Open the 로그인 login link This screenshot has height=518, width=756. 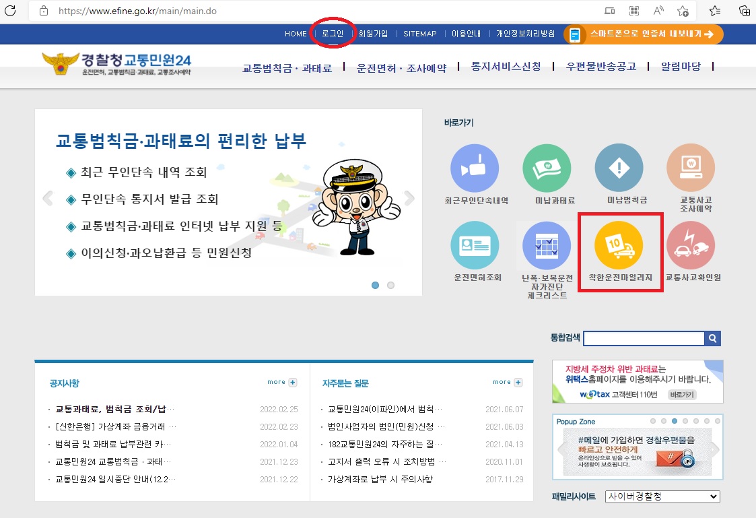[333, 33]
